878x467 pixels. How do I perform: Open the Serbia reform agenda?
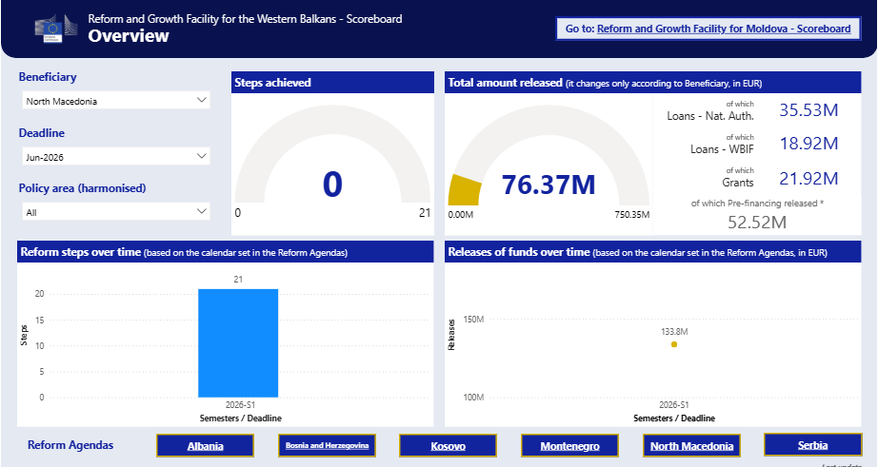coord(812,445)
